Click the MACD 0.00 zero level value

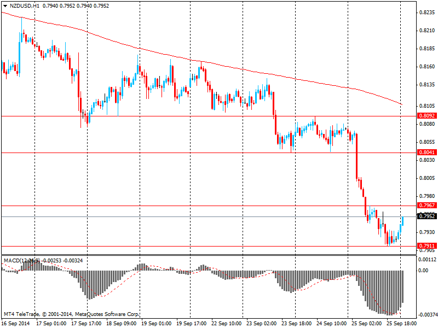tap(423, 270)
